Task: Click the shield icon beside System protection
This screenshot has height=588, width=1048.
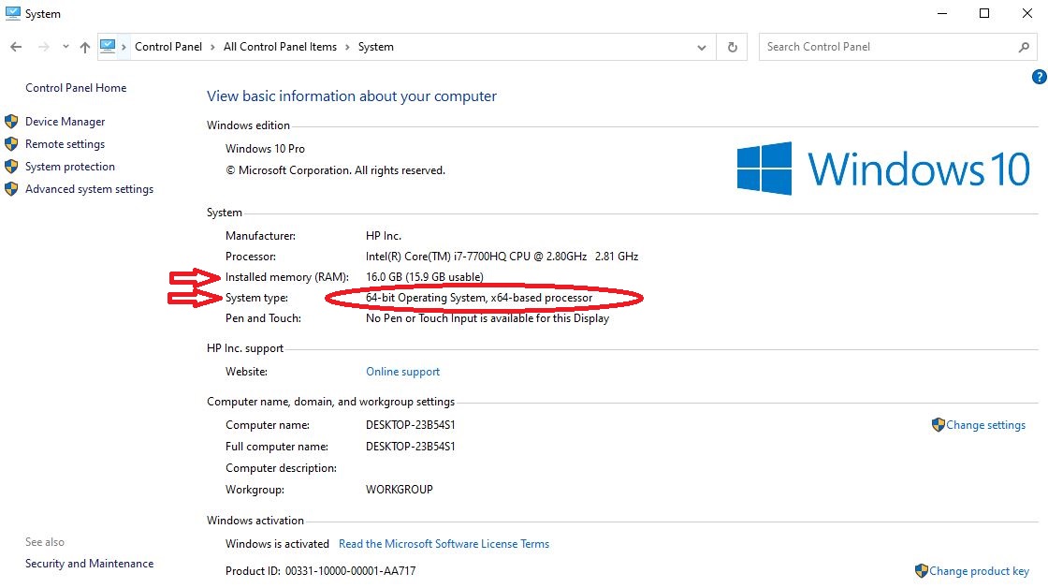Action: 11,166
